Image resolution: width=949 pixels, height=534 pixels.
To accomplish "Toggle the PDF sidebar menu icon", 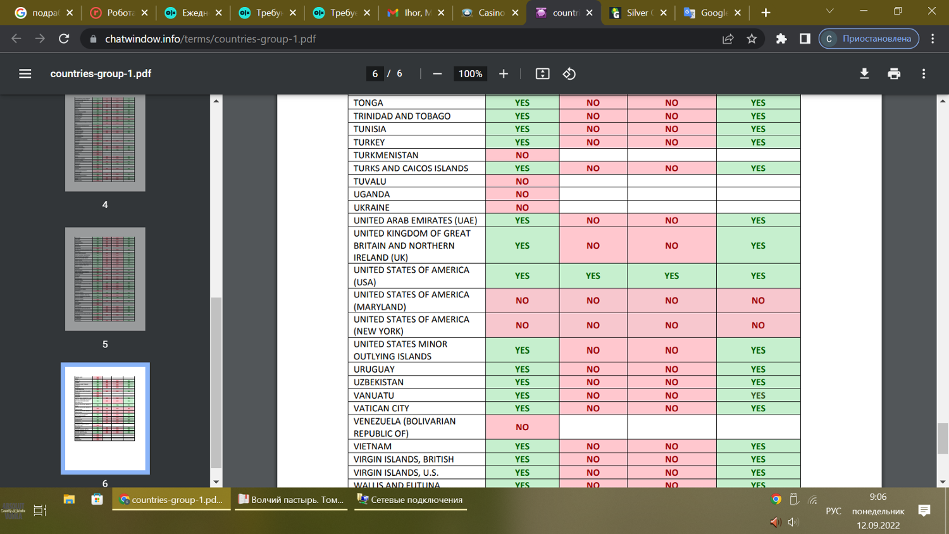I will [25, 74].
